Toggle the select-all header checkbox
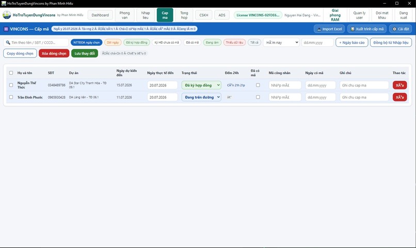 coord(11,73)
